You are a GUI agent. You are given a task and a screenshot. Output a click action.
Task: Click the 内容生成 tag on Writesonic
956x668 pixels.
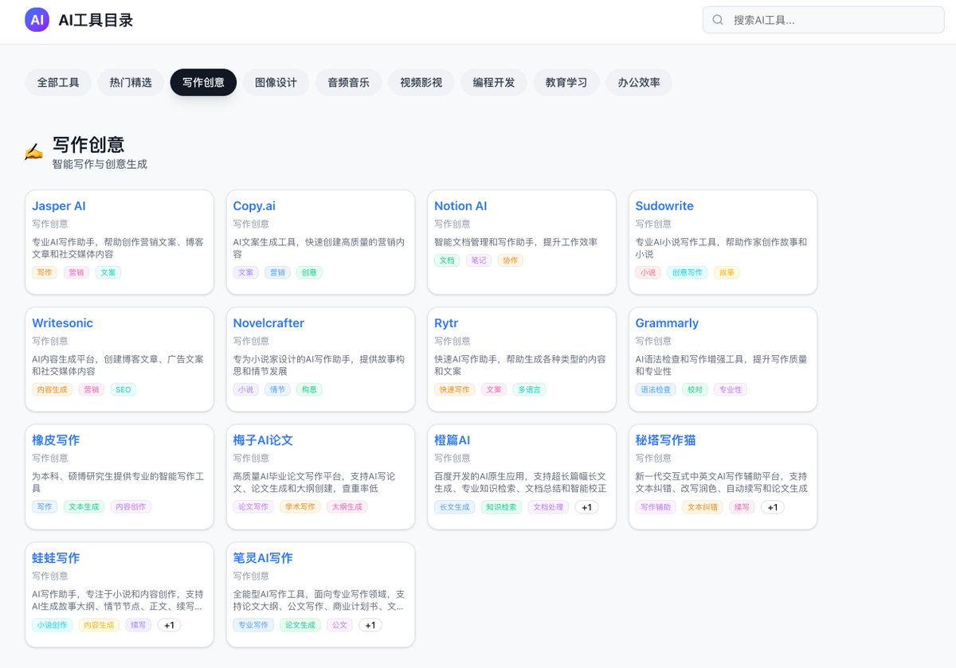click(x=52, y=390)
